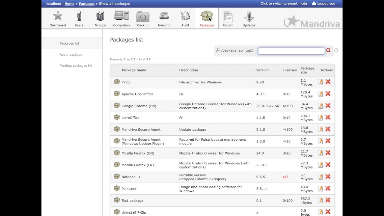The image size is (384, 216).
Task: Select Packages list in sidebar
Action: [x=69, y=43]
